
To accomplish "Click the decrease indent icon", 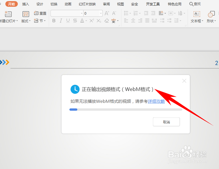I will click(146, 13).
